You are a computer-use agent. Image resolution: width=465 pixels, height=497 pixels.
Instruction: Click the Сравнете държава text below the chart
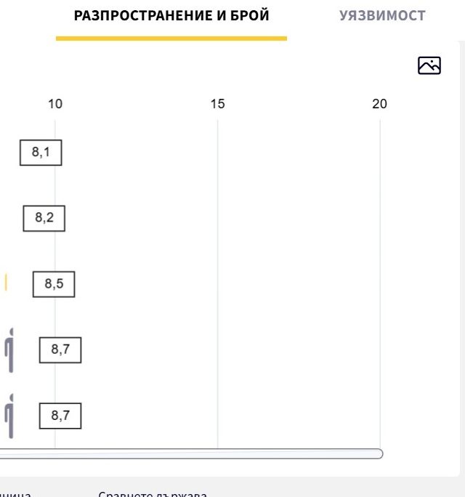[153, 494]
